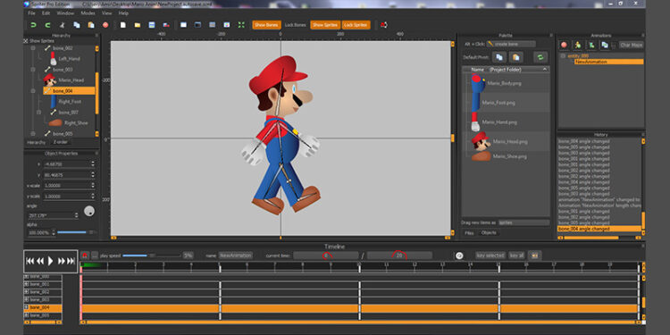The width and height of the screenshot is (670, 335).
Task: Collapse the bone_003 node in Hierarchy
Action: point(33,69)
